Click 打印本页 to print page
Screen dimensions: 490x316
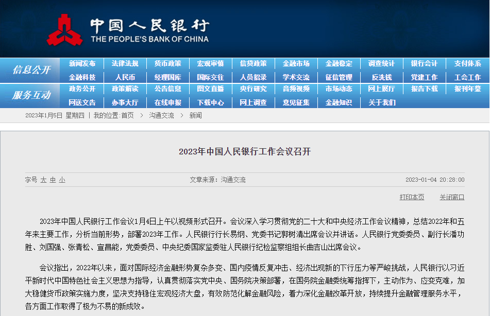[x=412, y=197]
